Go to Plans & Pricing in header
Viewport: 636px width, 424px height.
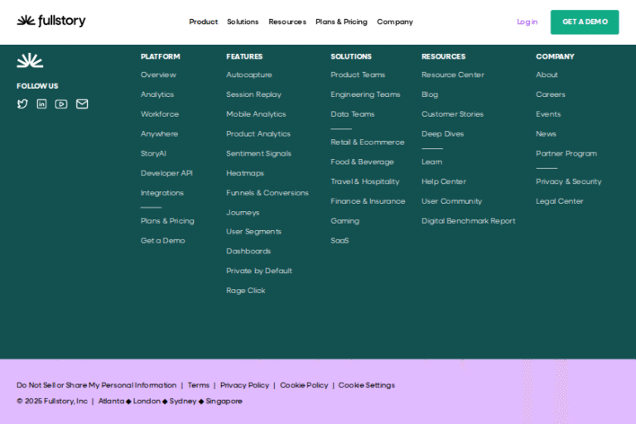coord(341,22)
